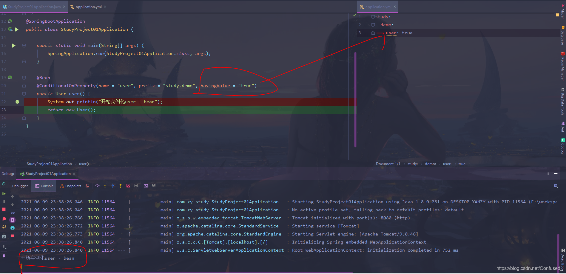Screen dimensions: 566x274
Task: Toggle the breakpoint on line 22
Action: 17,102
